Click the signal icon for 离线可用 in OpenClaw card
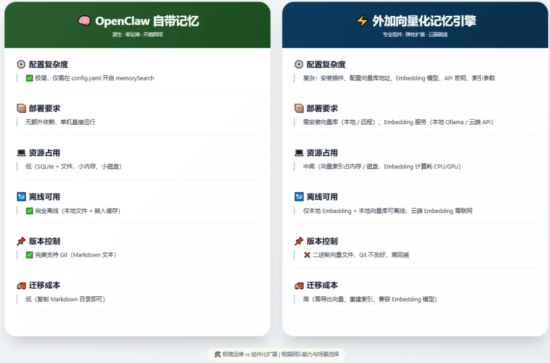The width and height of the screenshot is (550, 363). click(x=21, y=197)
